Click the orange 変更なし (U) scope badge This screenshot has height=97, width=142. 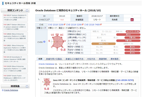pos(104,44)
